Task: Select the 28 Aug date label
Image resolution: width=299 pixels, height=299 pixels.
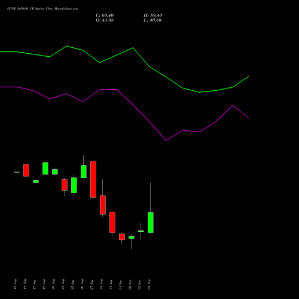Action: pos(101,284)
